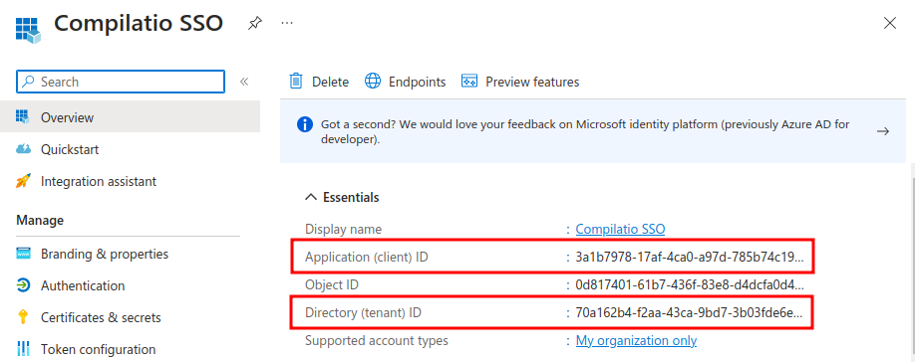Click the sidebar Search field
This screenshot has width=915, height=362.
[121, 82]
